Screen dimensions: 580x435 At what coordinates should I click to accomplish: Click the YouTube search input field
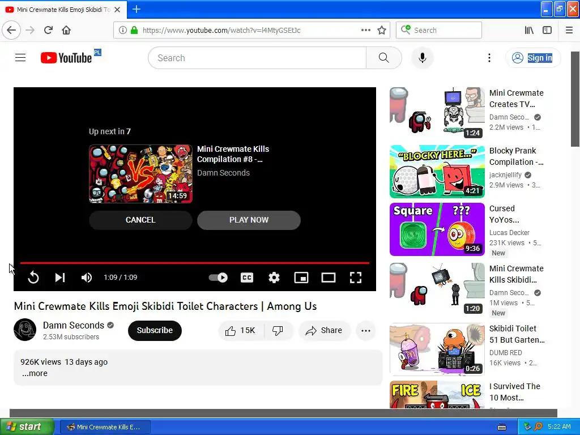click(x=257, y=58)
